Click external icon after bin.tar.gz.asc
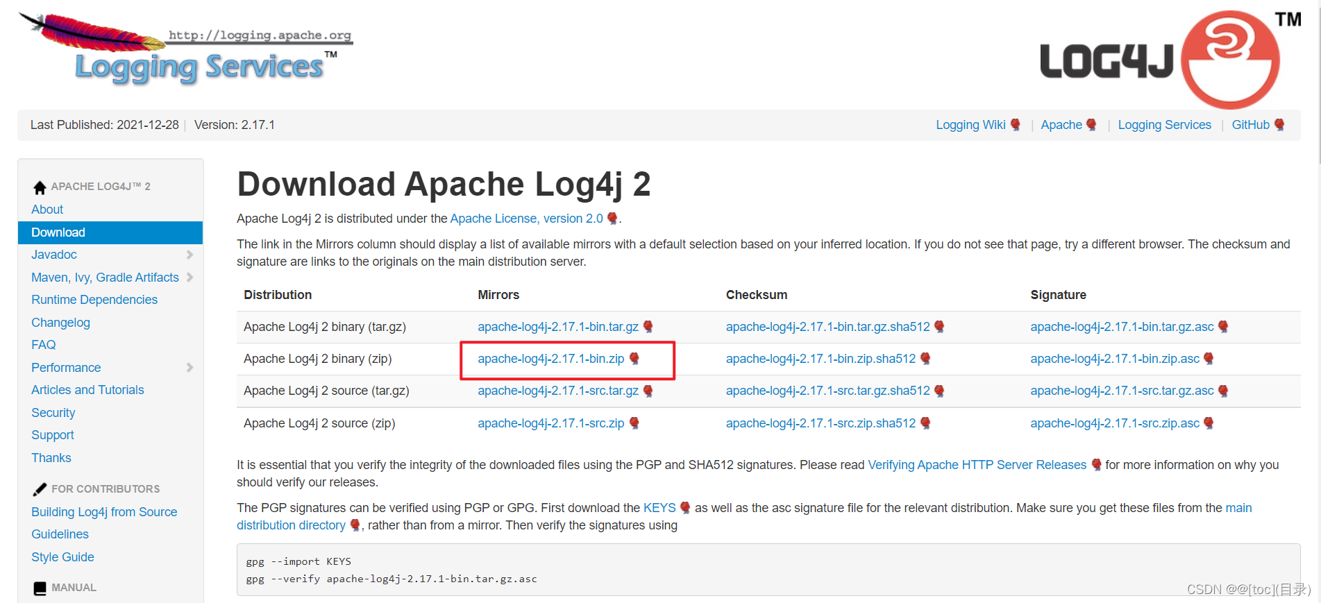 tap(1223, 327)
